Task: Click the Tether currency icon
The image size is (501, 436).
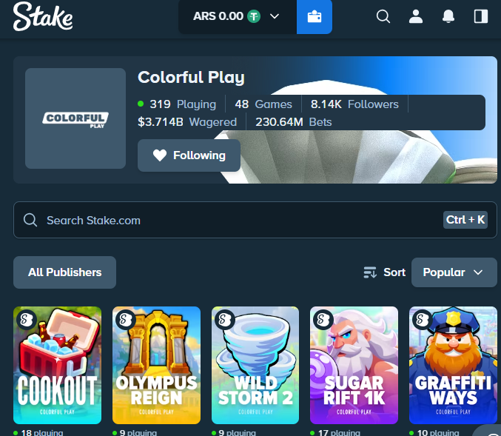Action: click(254, 16)
